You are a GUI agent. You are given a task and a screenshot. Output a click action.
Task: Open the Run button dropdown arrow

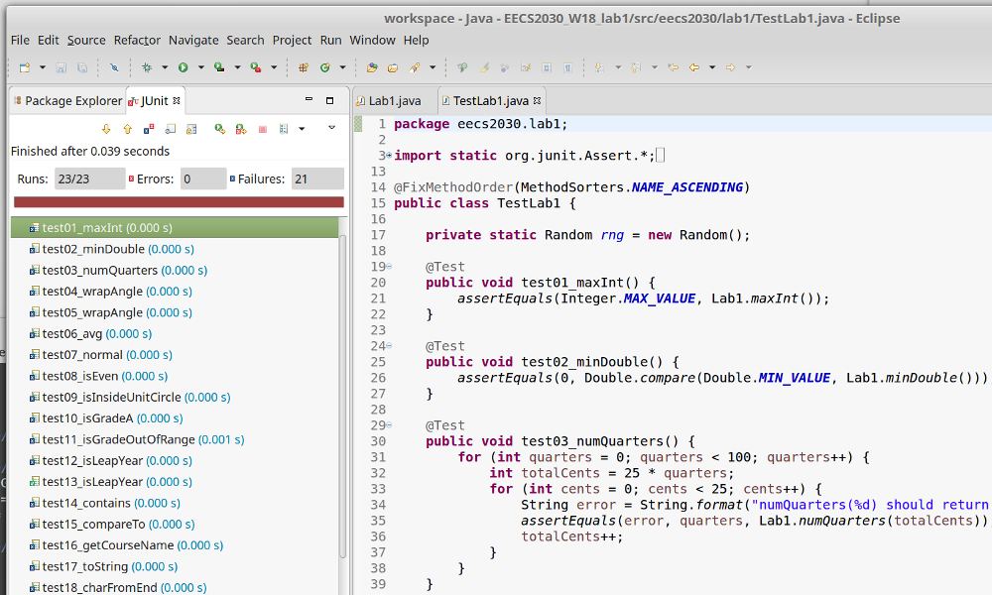point(200,67)
